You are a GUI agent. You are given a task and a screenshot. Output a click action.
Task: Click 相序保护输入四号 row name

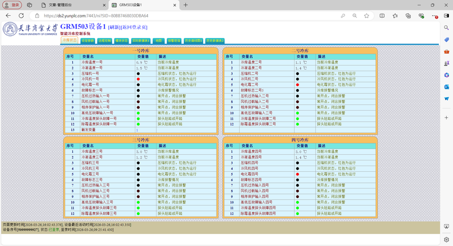click(x=254, y=196)
